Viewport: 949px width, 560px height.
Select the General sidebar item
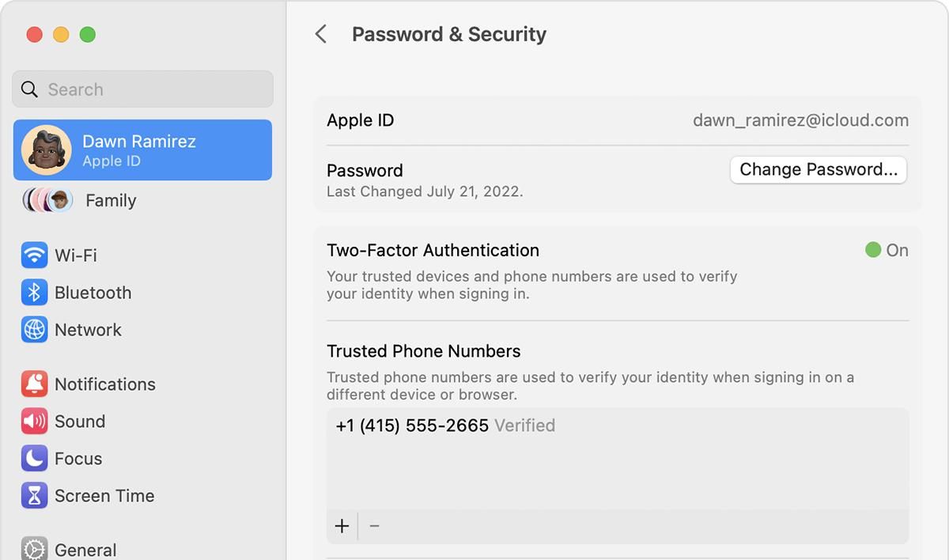point(85,550)
